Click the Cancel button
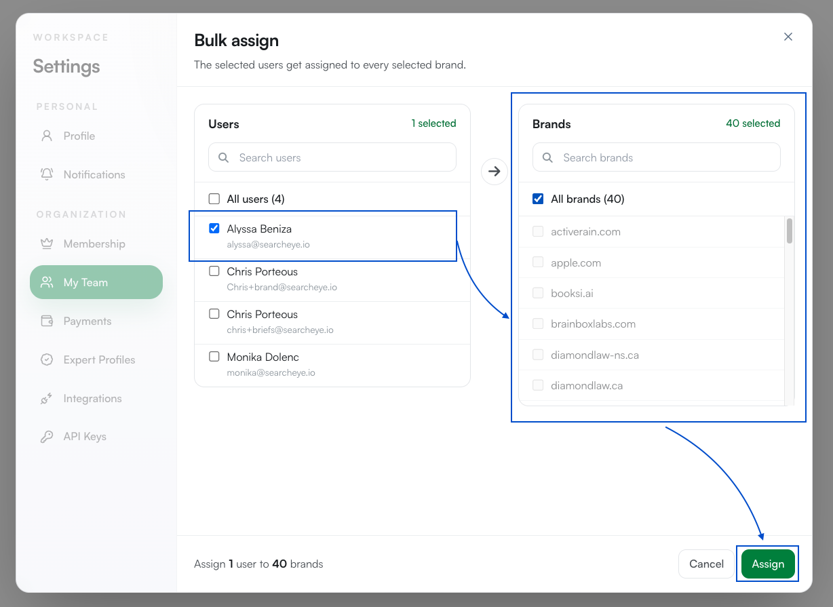This screenshot has width=833, height=607. point(706,564)
